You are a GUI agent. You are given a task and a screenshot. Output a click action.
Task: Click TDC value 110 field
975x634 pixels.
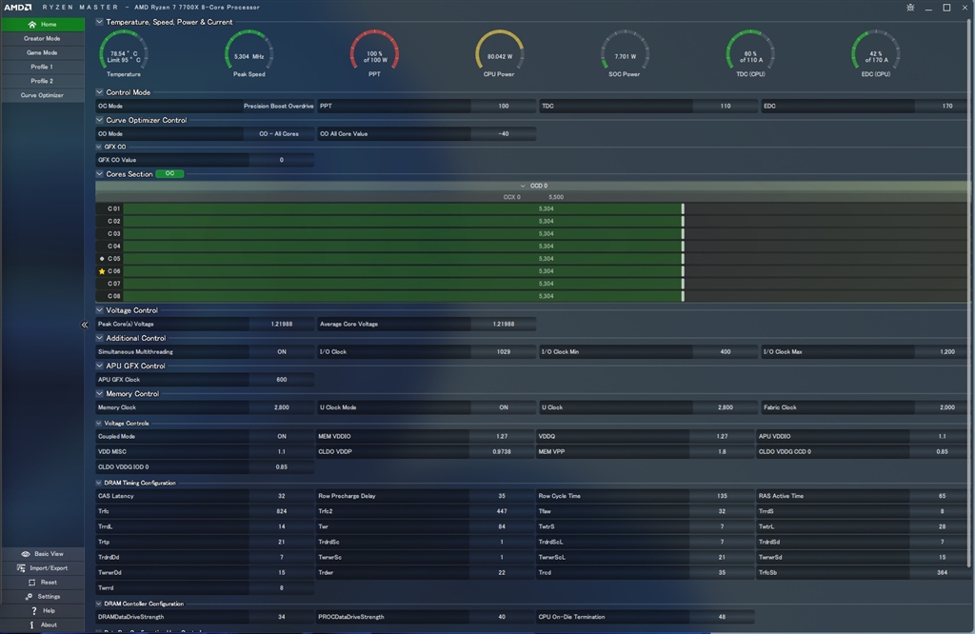725,106
